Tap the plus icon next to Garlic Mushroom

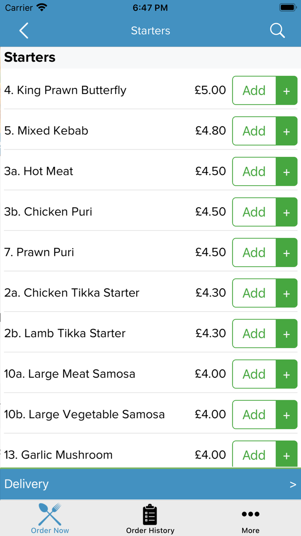click(287, 455)
